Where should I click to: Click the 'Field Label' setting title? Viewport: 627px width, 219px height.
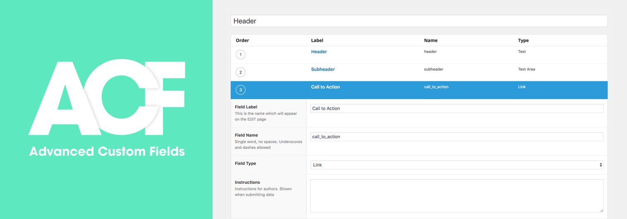(246, 107)
